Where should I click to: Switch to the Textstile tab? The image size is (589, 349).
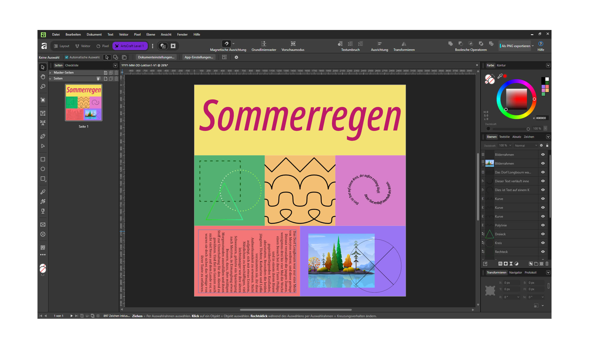coord(504,137)
